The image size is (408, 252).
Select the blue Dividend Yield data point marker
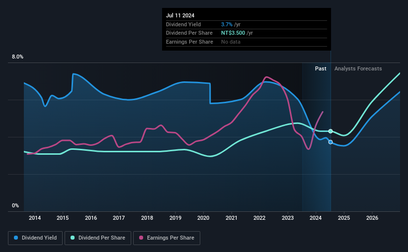(330, 142)
